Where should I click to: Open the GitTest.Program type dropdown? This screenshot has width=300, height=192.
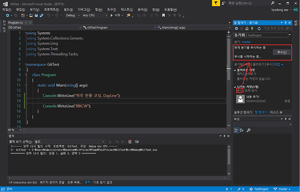click(120, 28)
